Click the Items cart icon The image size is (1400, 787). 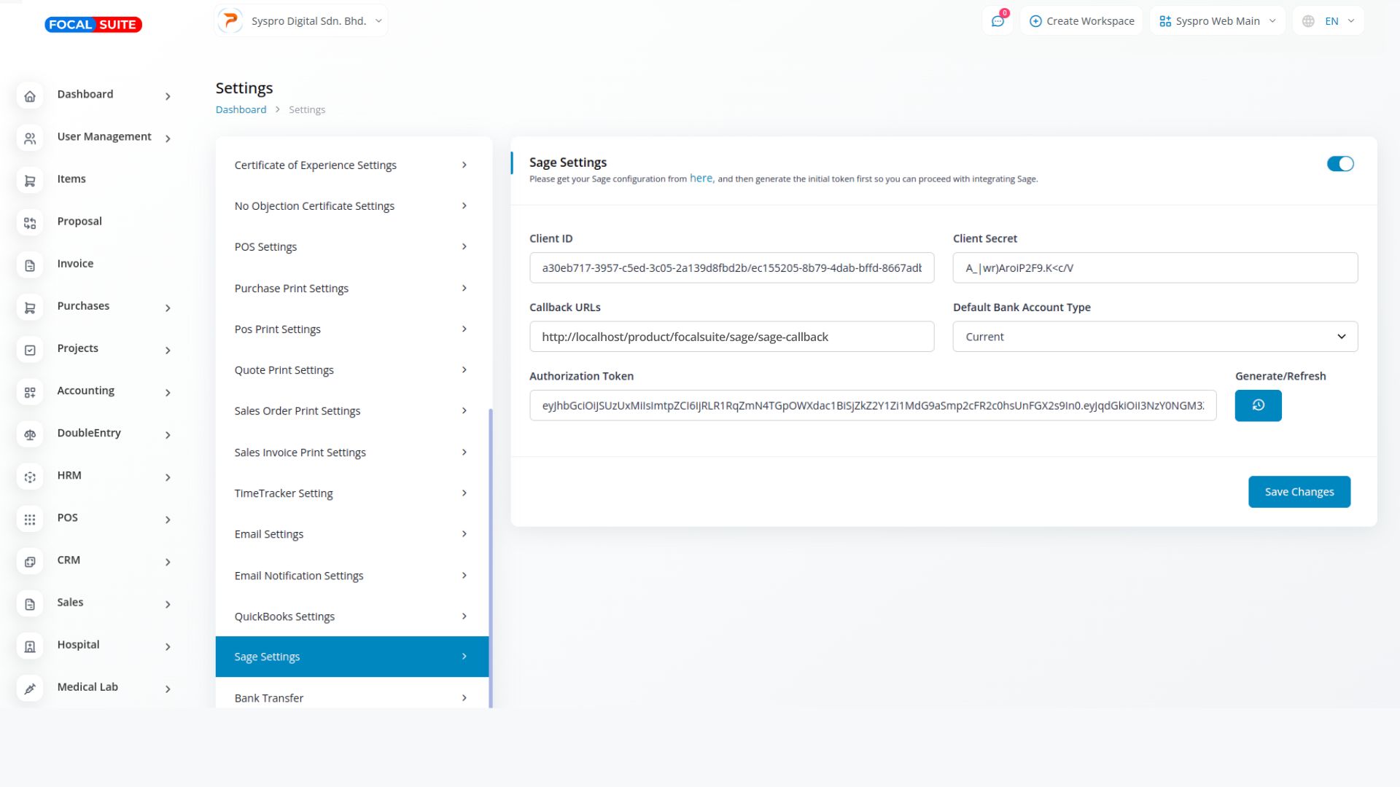pyautogui.click(x=30, y=181)
